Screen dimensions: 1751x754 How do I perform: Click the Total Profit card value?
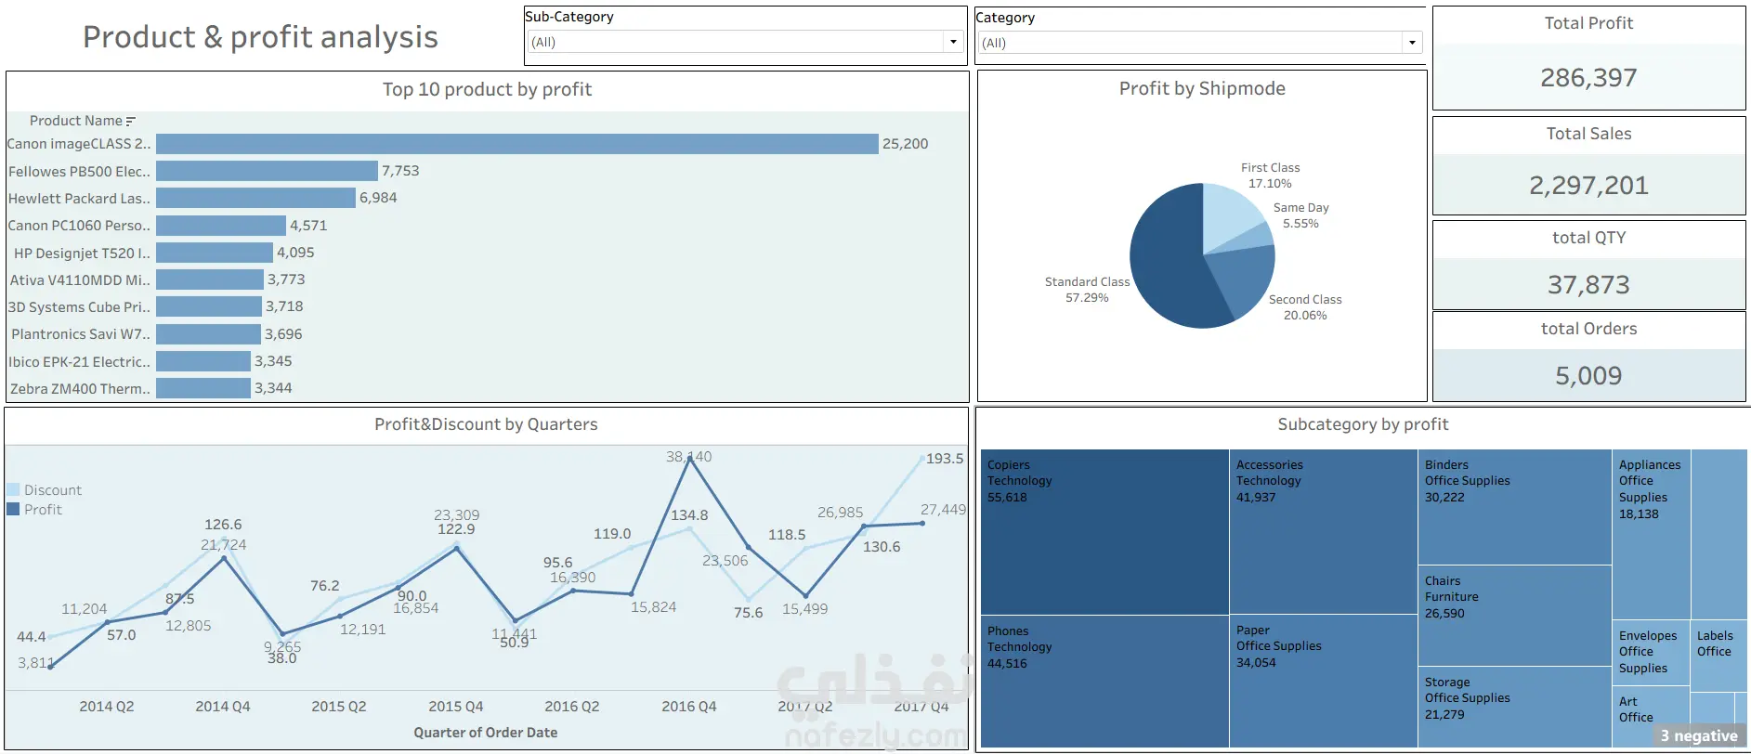click(x=1588, y=78)
